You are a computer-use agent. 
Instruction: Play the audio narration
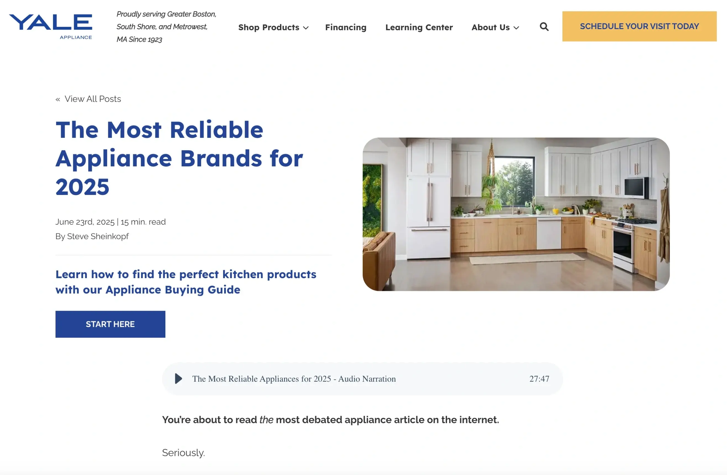178,379
